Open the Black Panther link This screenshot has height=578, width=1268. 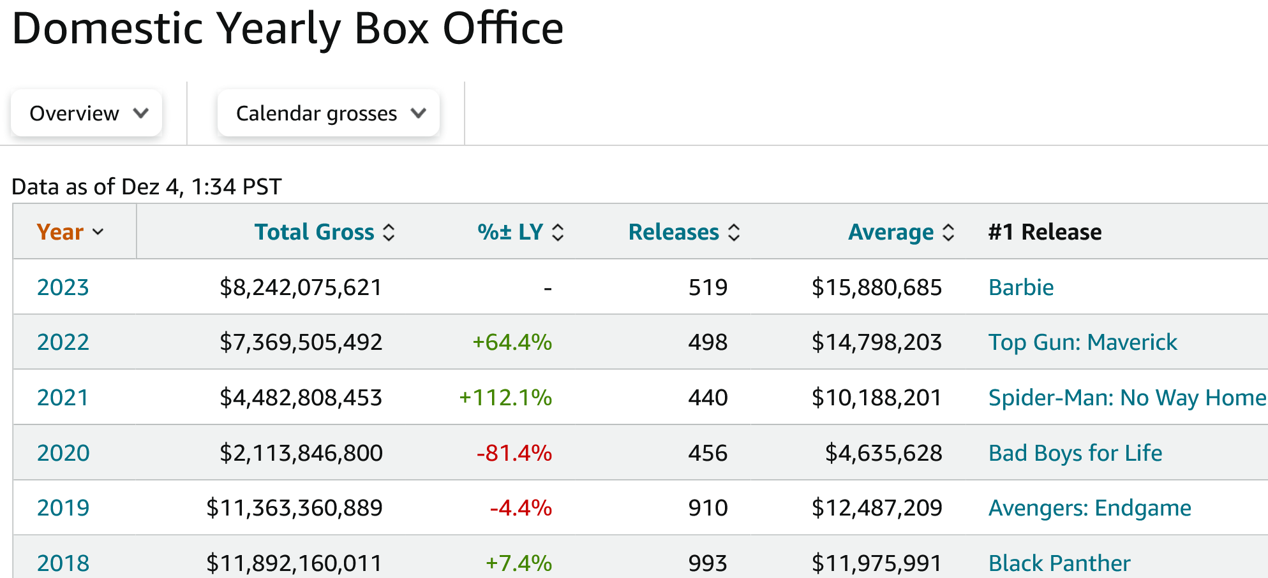click(1059, 563)
